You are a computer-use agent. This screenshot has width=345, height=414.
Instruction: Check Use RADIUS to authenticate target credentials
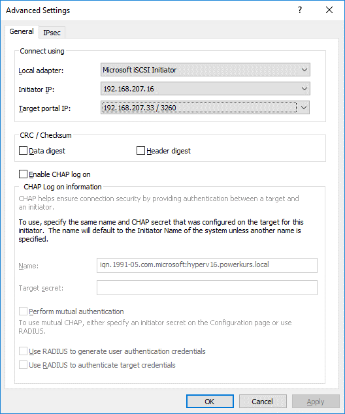(x=24, y=365)
